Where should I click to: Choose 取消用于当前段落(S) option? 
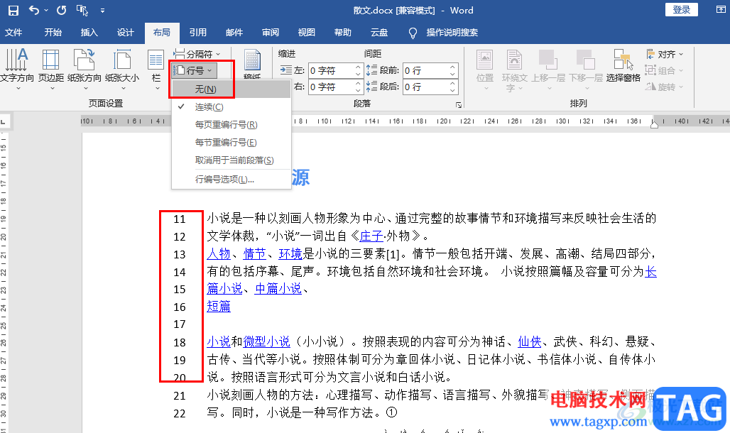[231, 160]
